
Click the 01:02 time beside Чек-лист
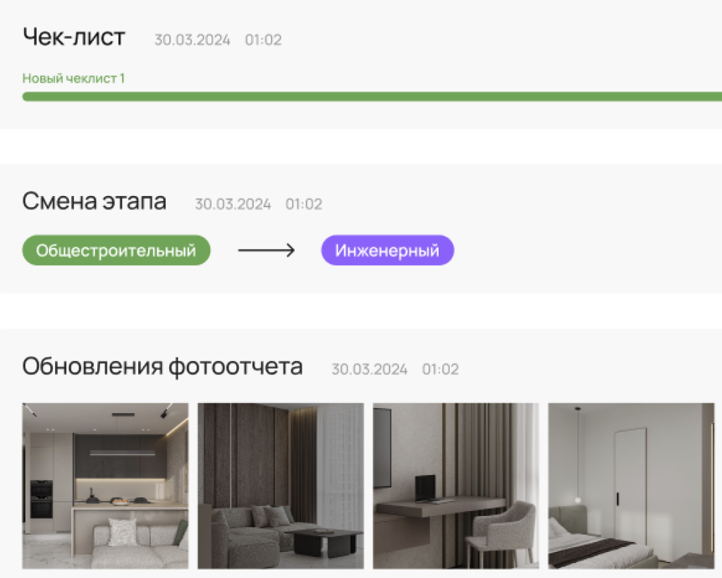[263, 40]
